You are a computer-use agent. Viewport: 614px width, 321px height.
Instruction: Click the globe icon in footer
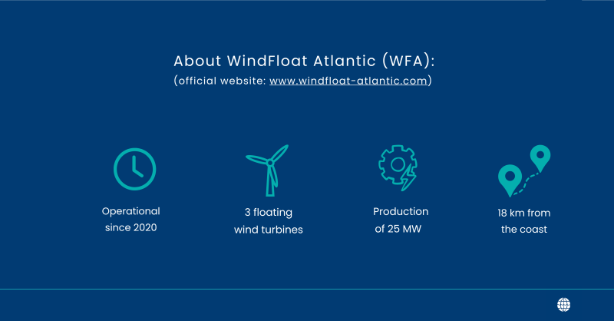(563, 305)
